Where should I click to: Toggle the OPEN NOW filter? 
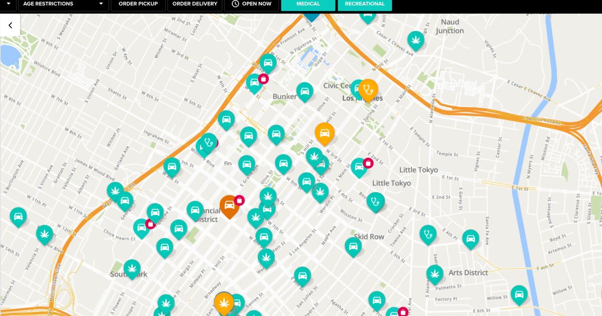click(x=251, y=4)
